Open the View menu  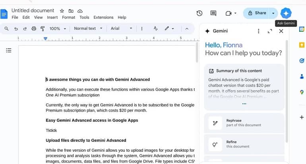point(38,17)
